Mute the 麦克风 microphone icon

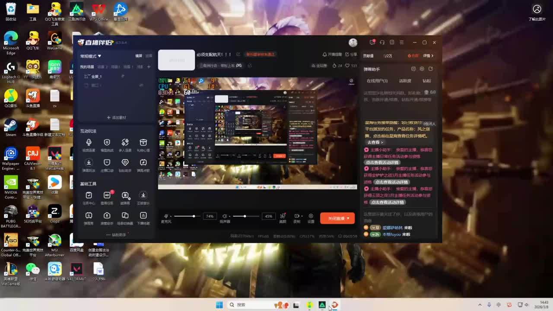click(x=166, y=216)
